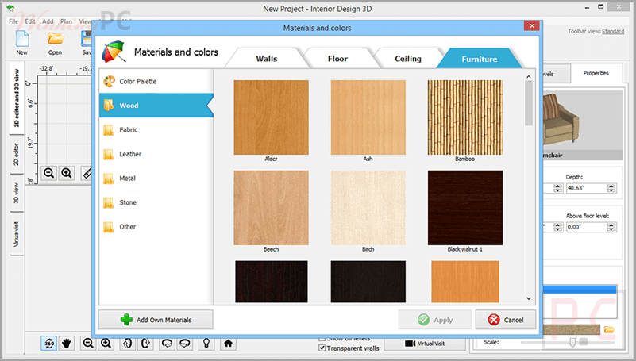Open the Metal materials category
The height and width of the screenshot is (361, 636).
click(156, 179)
